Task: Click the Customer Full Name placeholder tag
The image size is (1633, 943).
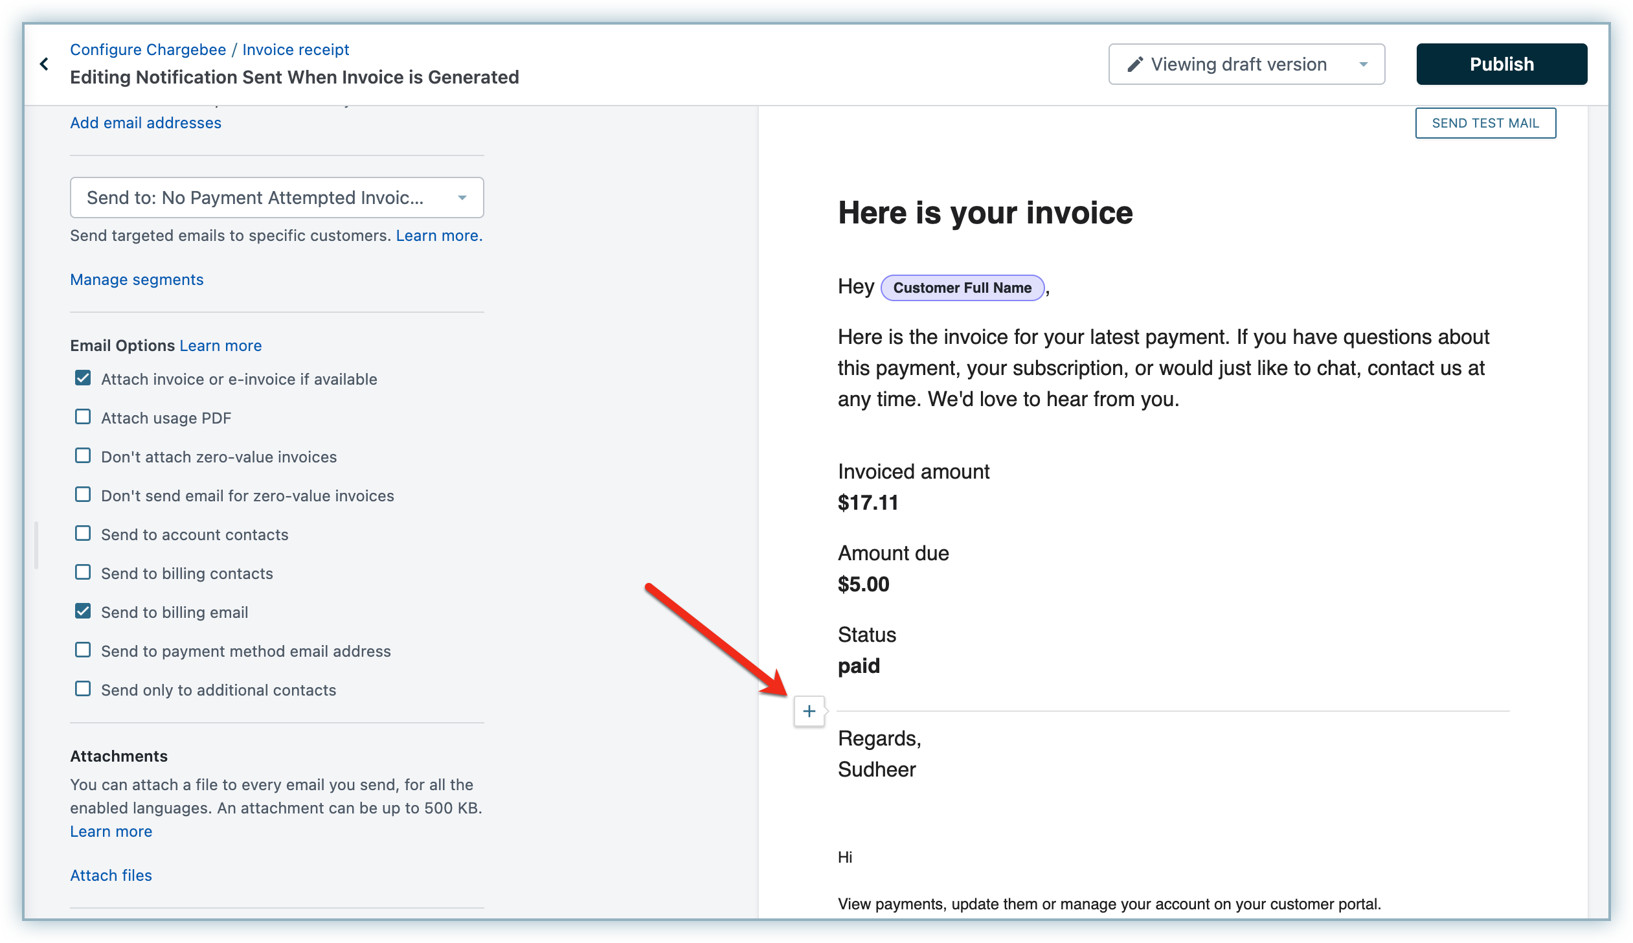Action: [x=962, y=288]
